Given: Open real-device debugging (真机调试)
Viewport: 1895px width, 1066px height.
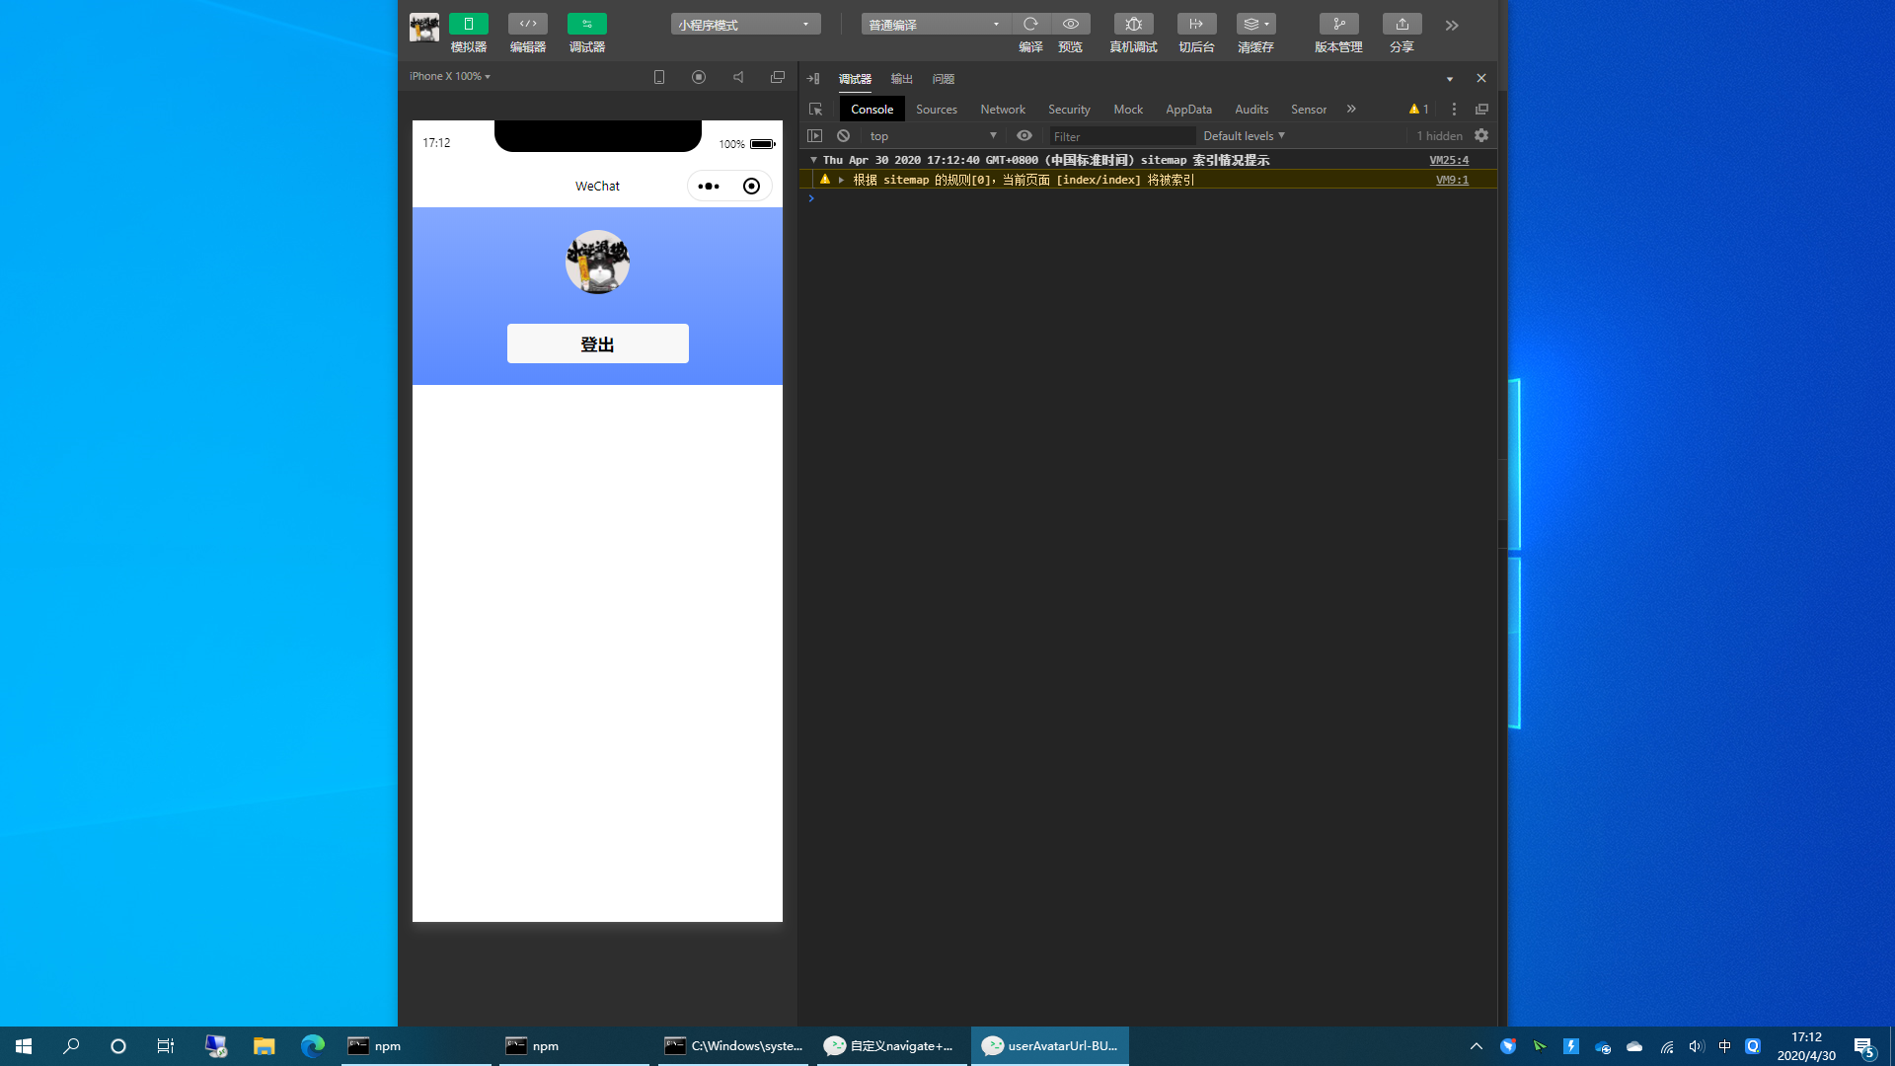Looking at the screenshot, I should pos(1133,24).
